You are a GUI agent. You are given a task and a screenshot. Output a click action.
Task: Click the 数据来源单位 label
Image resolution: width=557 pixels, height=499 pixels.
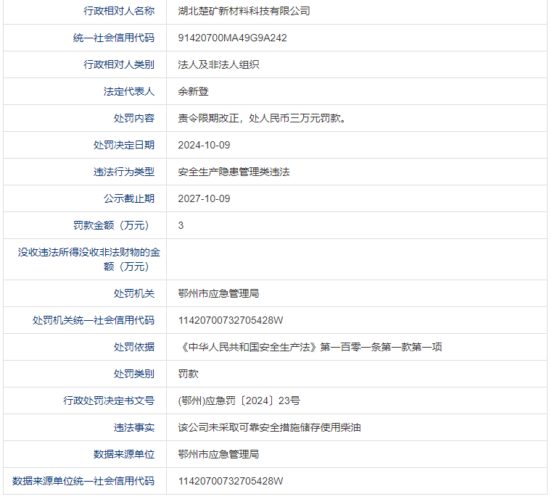click(124, 454)
